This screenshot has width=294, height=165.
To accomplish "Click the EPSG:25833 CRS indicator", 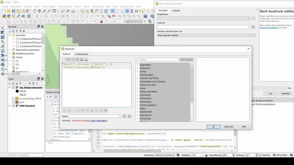I will (280, 155).
